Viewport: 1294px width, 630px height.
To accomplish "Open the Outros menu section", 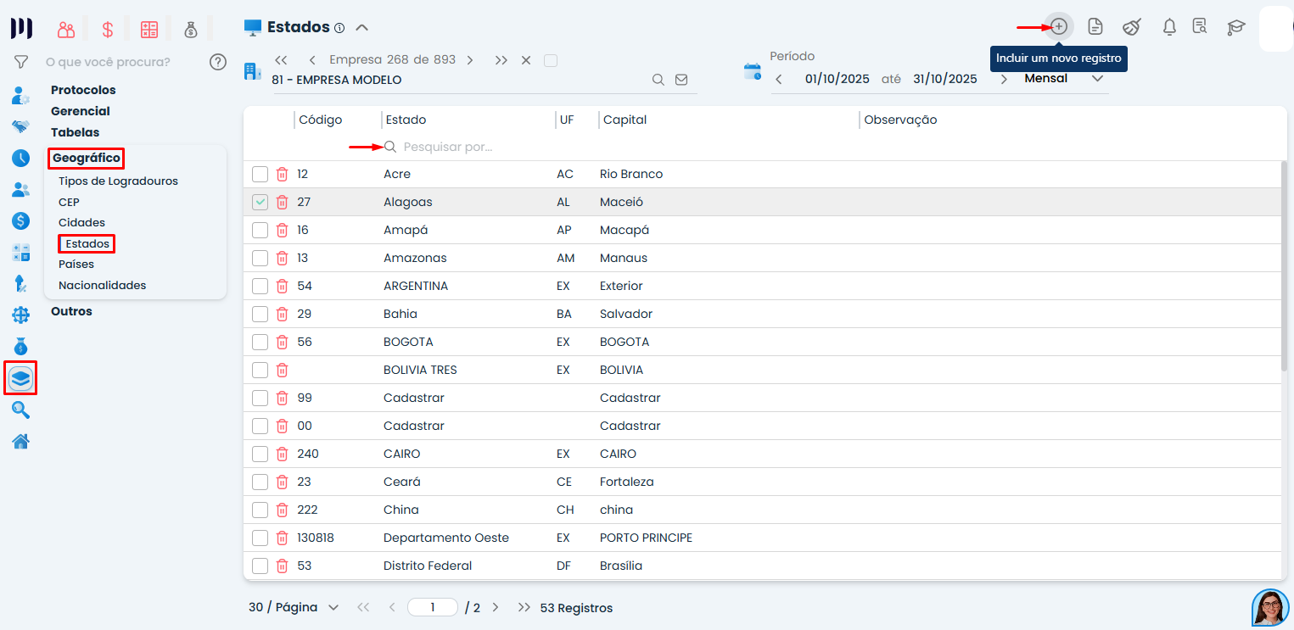I will 71,311.
